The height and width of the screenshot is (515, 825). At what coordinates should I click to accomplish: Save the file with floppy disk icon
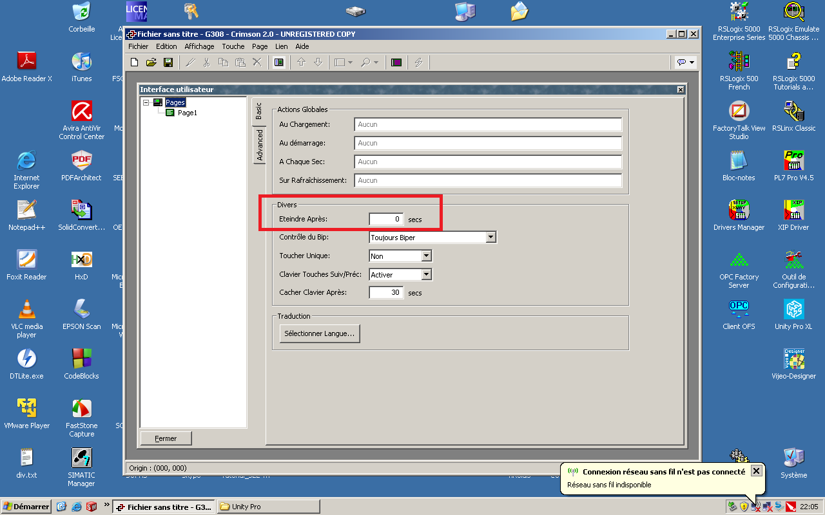click(168, 62)
